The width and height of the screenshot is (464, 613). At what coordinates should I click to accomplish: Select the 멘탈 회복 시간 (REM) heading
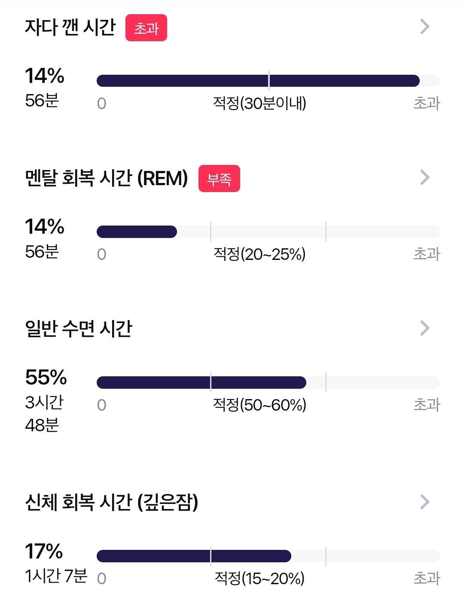click(107, 178)
